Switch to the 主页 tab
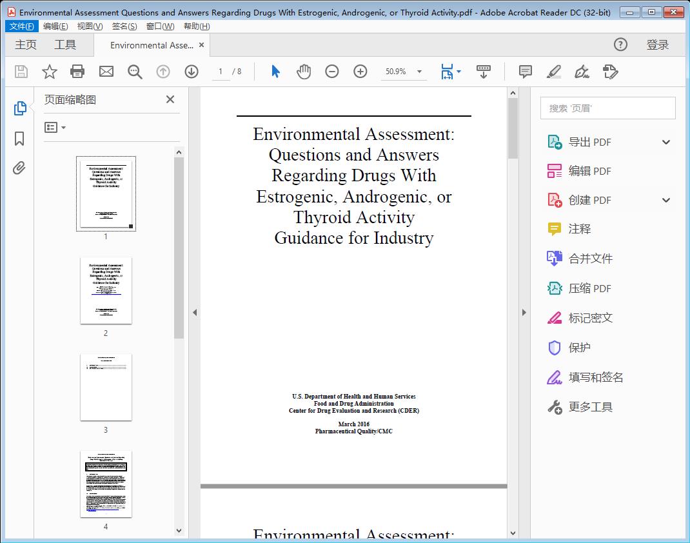The height and width of the screenshot is (543, 690). (26, 44)
